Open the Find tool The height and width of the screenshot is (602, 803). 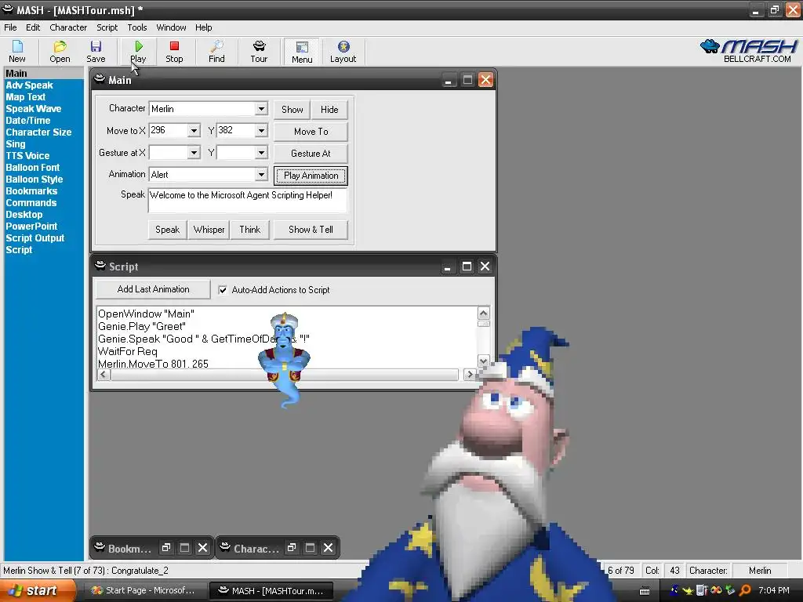(x=216, y=52)
